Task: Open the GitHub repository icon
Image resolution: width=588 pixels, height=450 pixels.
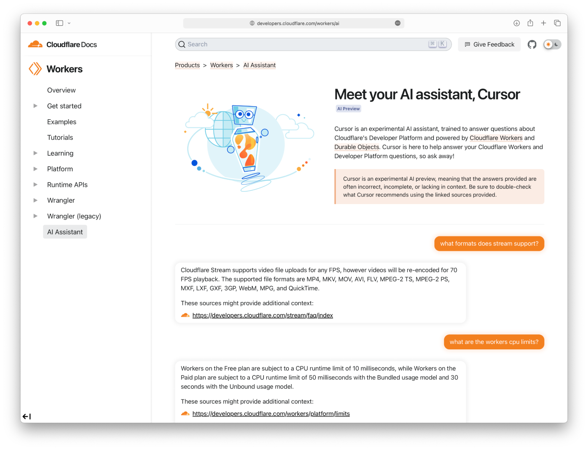Action: pos(532,44)
